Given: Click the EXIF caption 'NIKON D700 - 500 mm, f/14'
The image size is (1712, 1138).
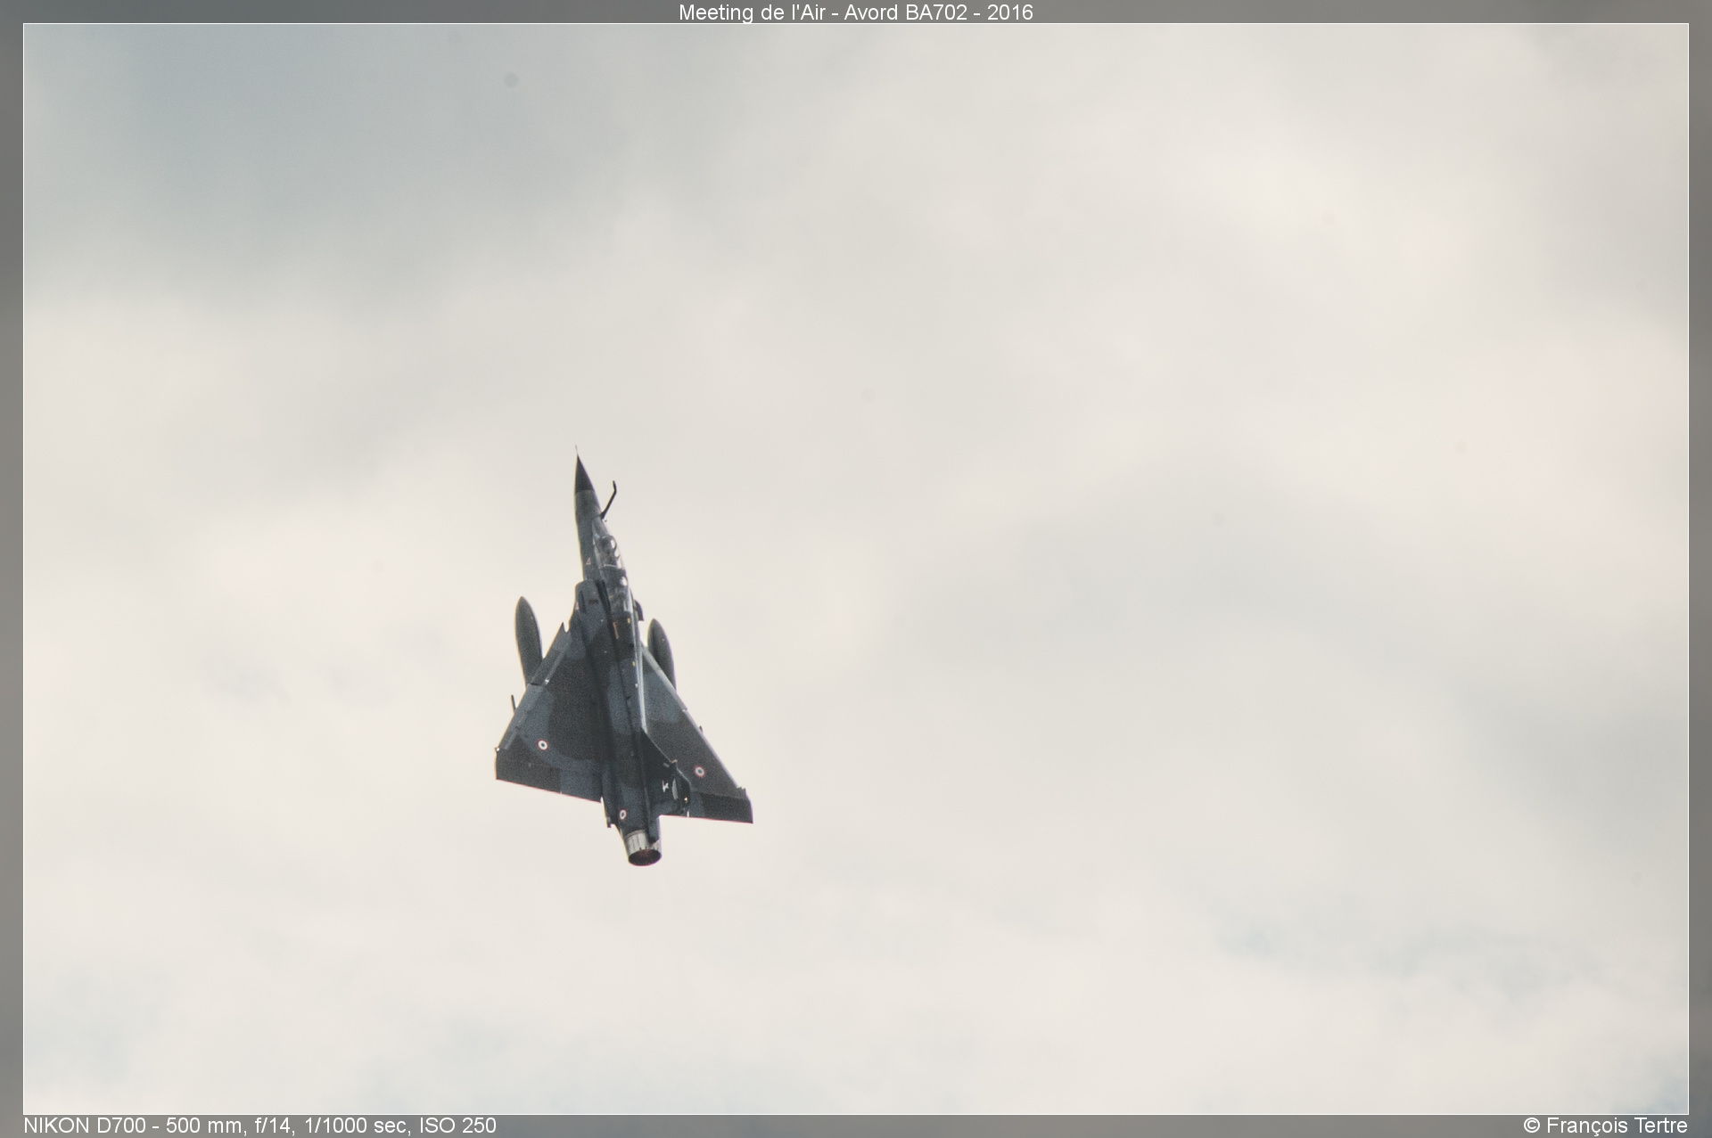Looking at the screenshot, I should point(159,1126).
